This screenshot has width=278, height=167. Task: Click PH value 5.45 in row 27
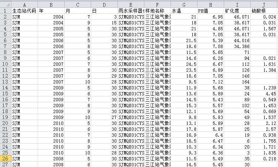[211, 164]
